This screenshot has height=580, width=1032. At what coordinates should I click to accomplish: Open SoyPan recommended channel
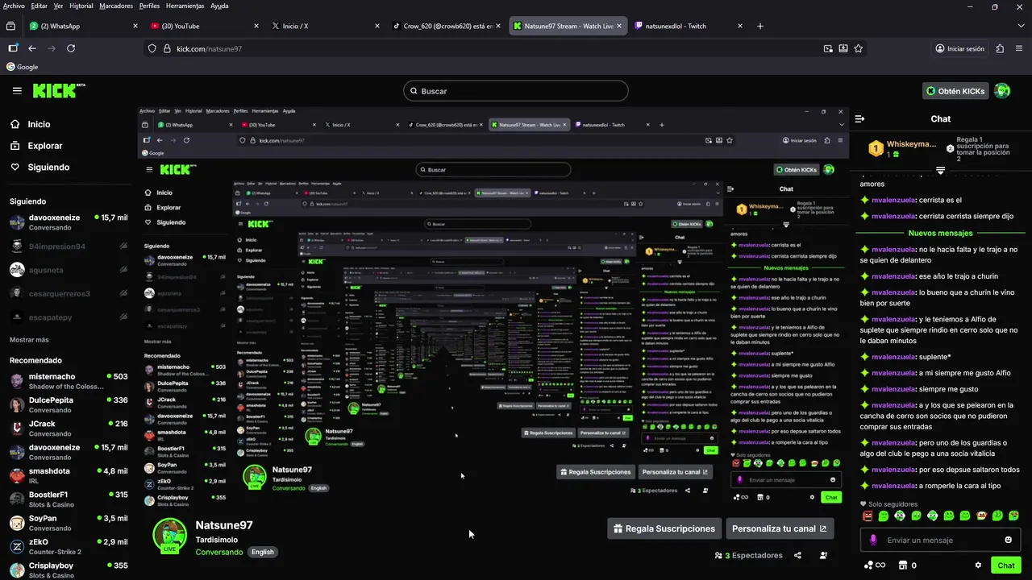(x=68, y=523)
